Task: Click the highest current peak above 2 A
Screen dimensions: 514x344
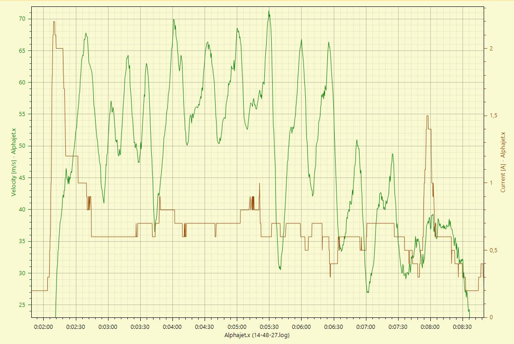Action: [x=54, y=22]
